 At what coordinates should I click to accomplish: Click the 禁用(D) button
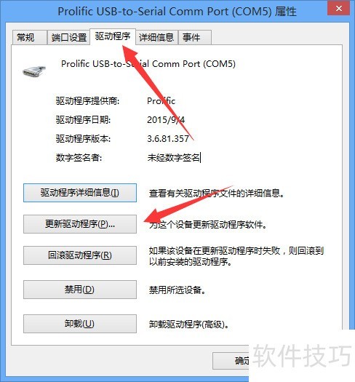click(80, 290)
